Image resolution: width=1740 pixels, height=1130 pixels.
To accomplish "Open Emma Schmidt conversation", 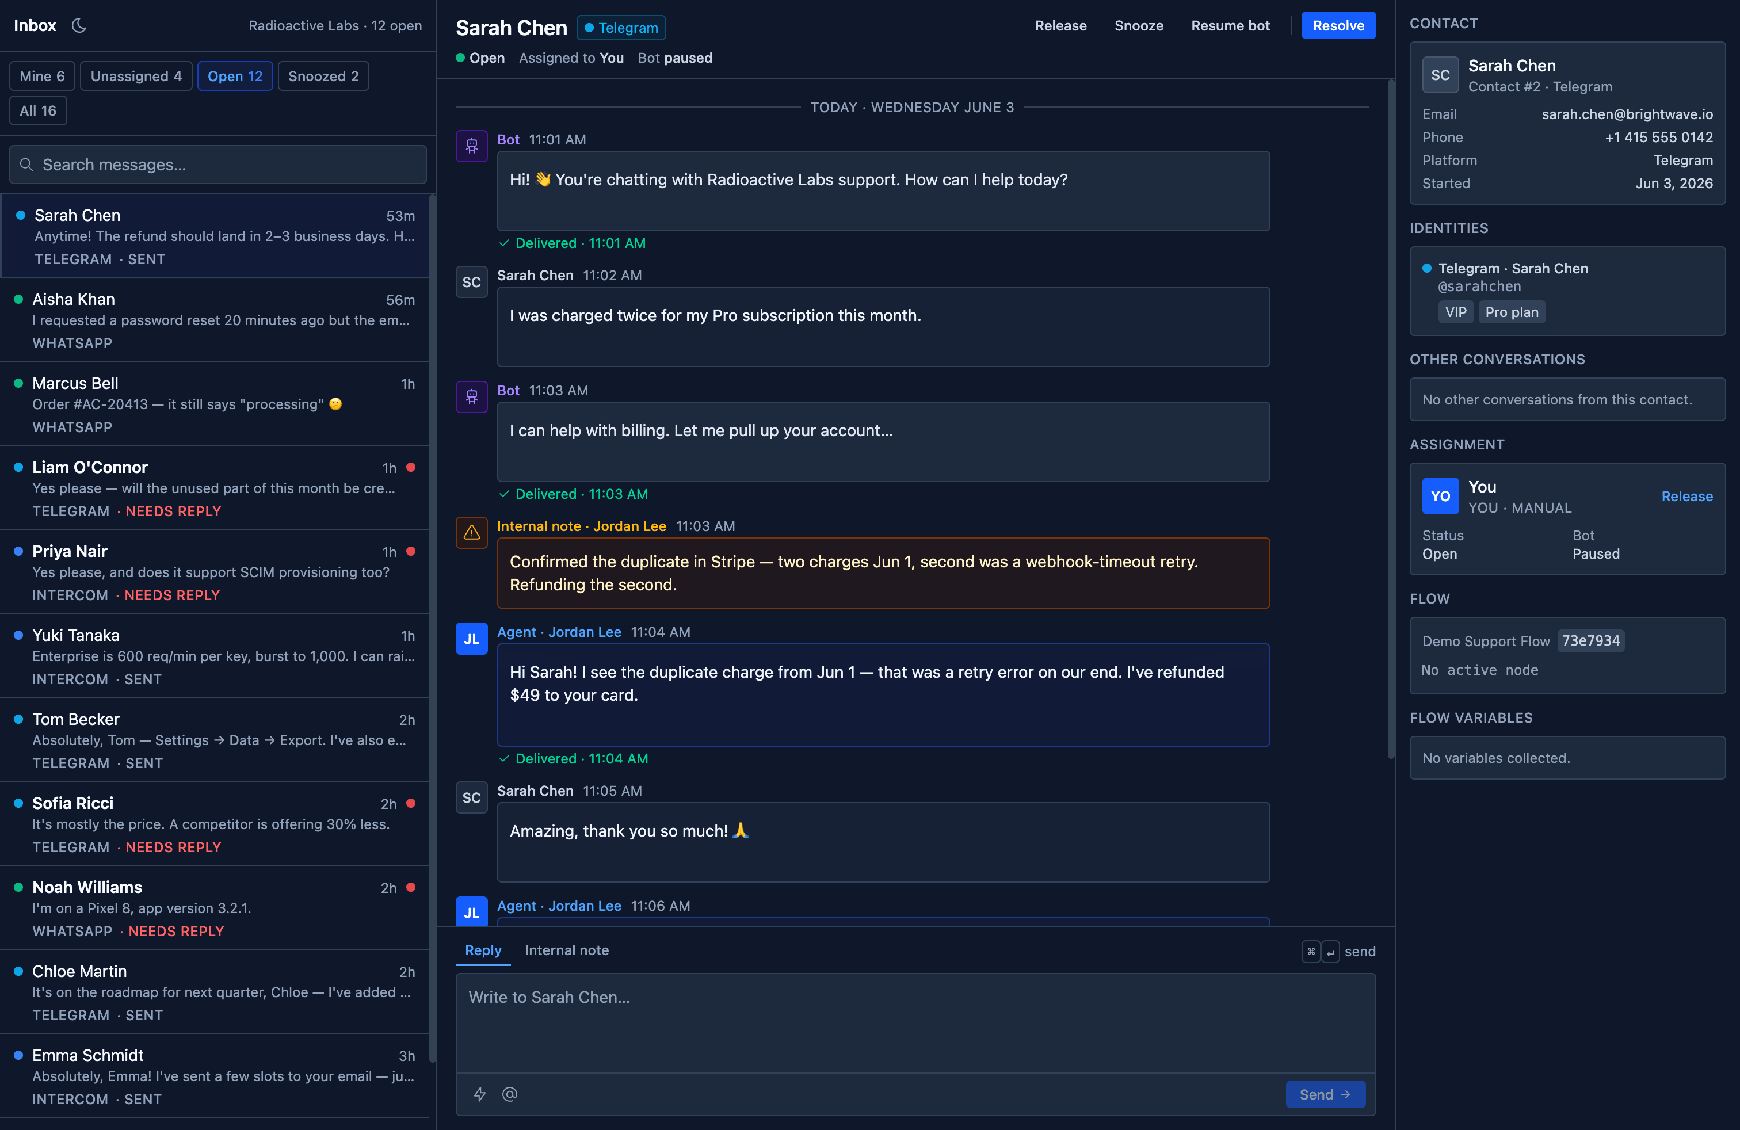I will pyautogui.click(x=215, y=1076).
